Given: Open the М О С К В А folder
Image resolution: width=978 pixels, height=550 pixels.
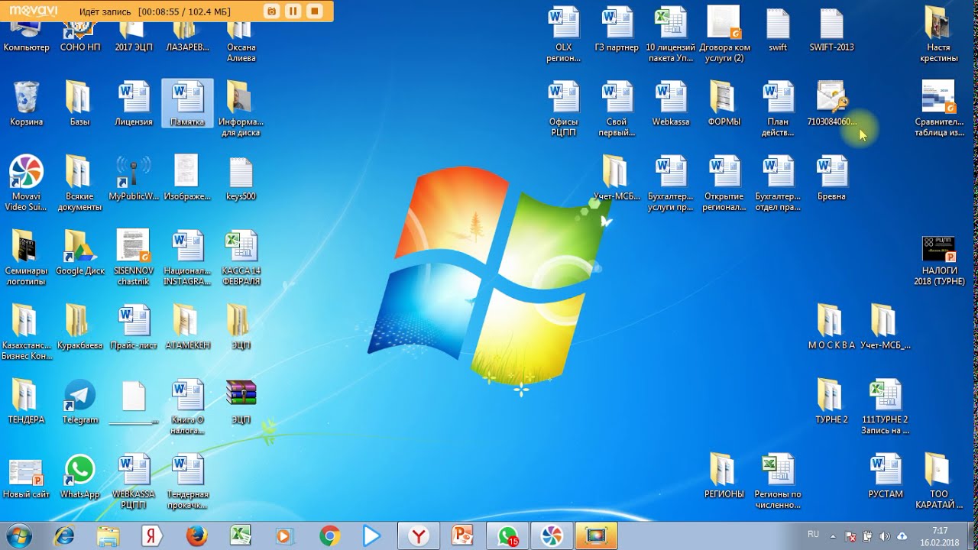Looking at the screenshot, I should pos(831,327).
